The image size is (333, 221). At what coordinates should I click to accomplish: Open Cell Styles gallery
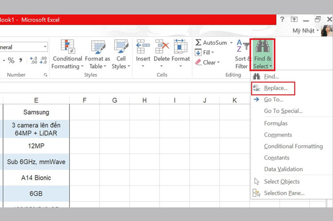[x=121, y=54]
